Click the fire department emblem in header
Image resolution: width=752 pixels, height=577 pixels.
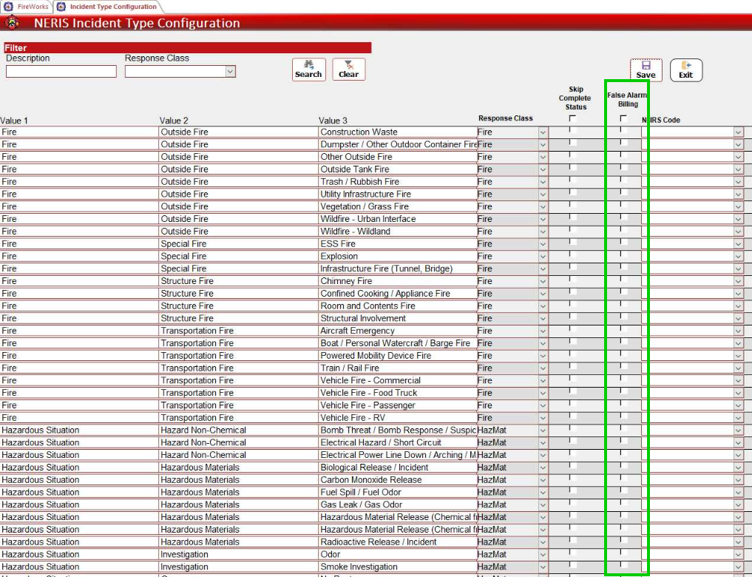pos(13,23)
